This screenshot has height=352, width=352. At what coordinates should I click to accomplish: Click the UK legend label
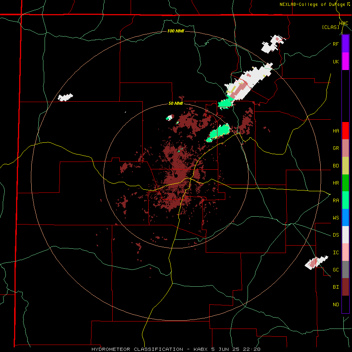click(x=336, y=61)
